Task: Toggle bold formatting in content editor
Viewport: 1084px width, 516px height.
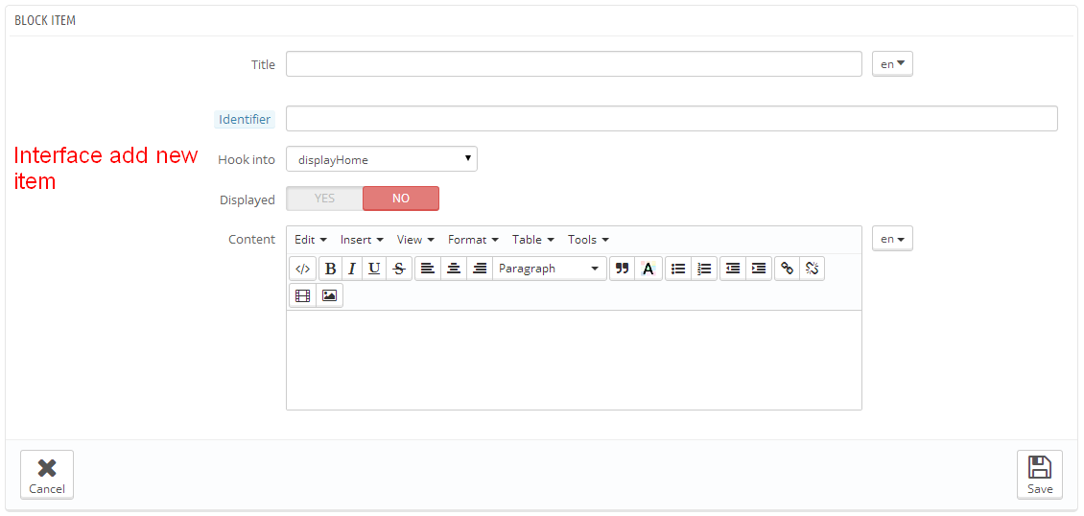Action: (x=330, y=269)
